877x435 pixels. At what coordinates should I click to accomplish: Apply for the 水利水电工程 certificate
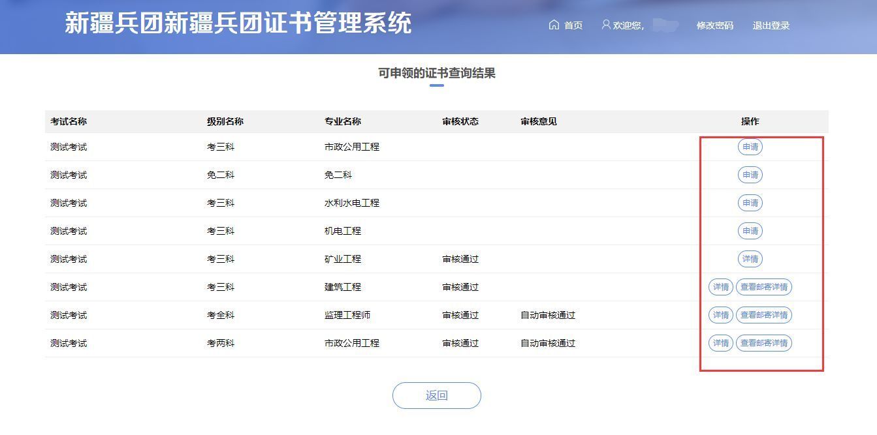(750, 203)
